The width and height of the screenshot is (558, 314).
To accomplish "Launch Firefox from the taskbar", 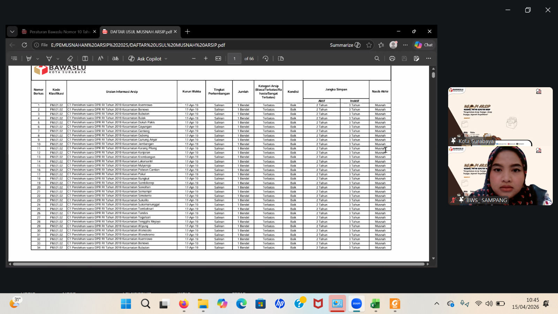I will pos(184,304).
